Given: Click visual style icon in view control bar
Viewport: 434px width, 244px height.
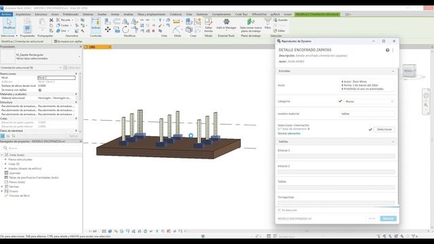Looking at the screenshot, I should [110, 231].
